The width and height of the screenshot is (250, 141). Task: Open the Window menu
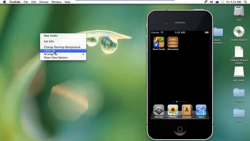(x=56, y=2)
